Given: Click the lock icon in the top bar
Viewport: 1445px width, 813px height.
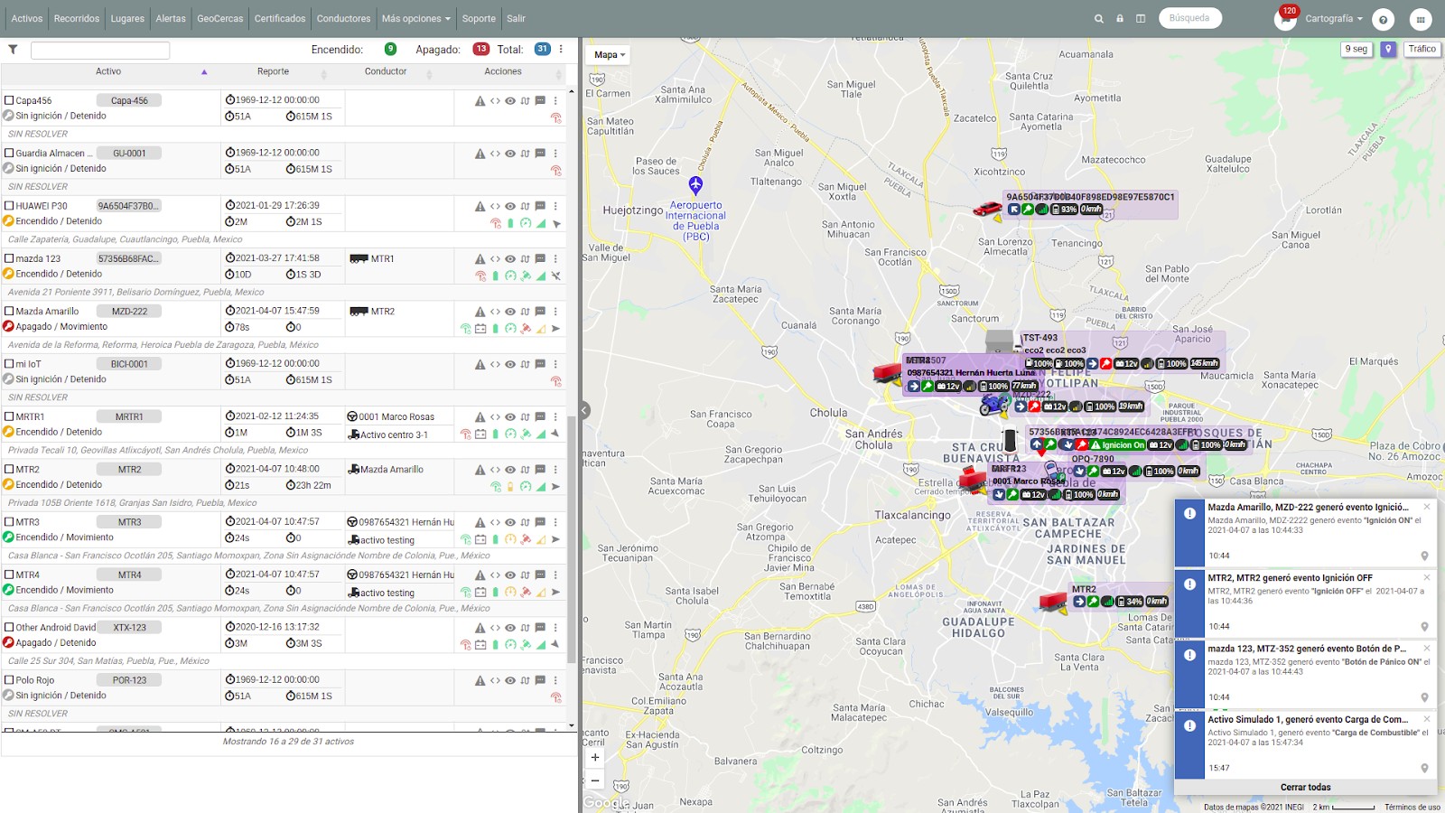Looking at the screenshot, I should tap(1120, 18).
